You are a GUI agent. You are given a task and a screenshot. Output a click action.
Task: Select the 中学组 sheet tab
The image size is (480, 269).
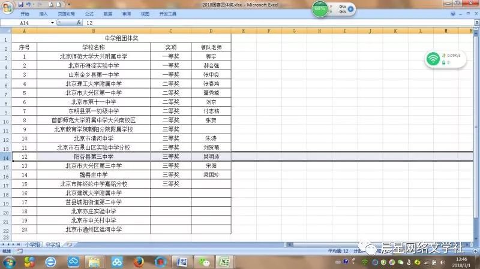[x=53, y=244]
